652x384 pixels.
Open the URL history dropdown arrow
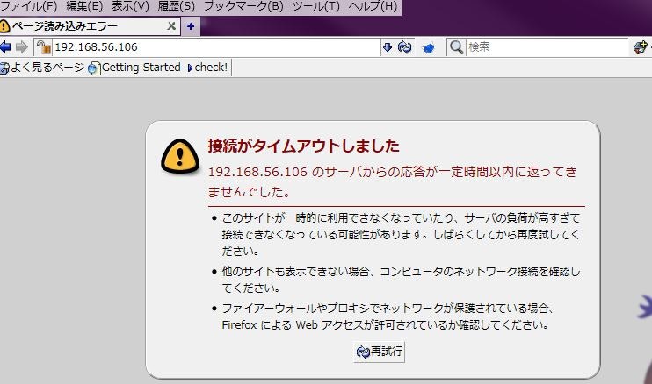point(388,47)
